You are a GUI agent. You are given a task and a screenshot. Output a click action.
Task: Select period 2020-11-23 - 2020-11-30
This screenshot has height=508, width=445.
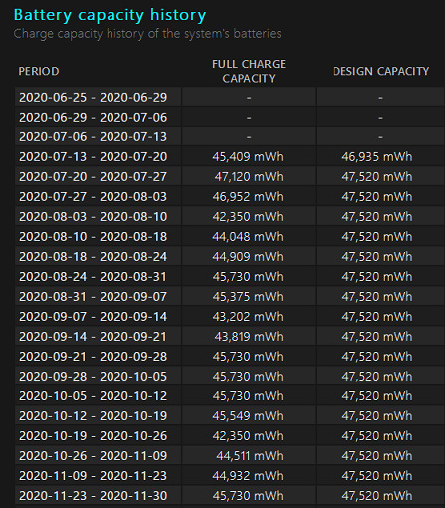tap(94, 496)
